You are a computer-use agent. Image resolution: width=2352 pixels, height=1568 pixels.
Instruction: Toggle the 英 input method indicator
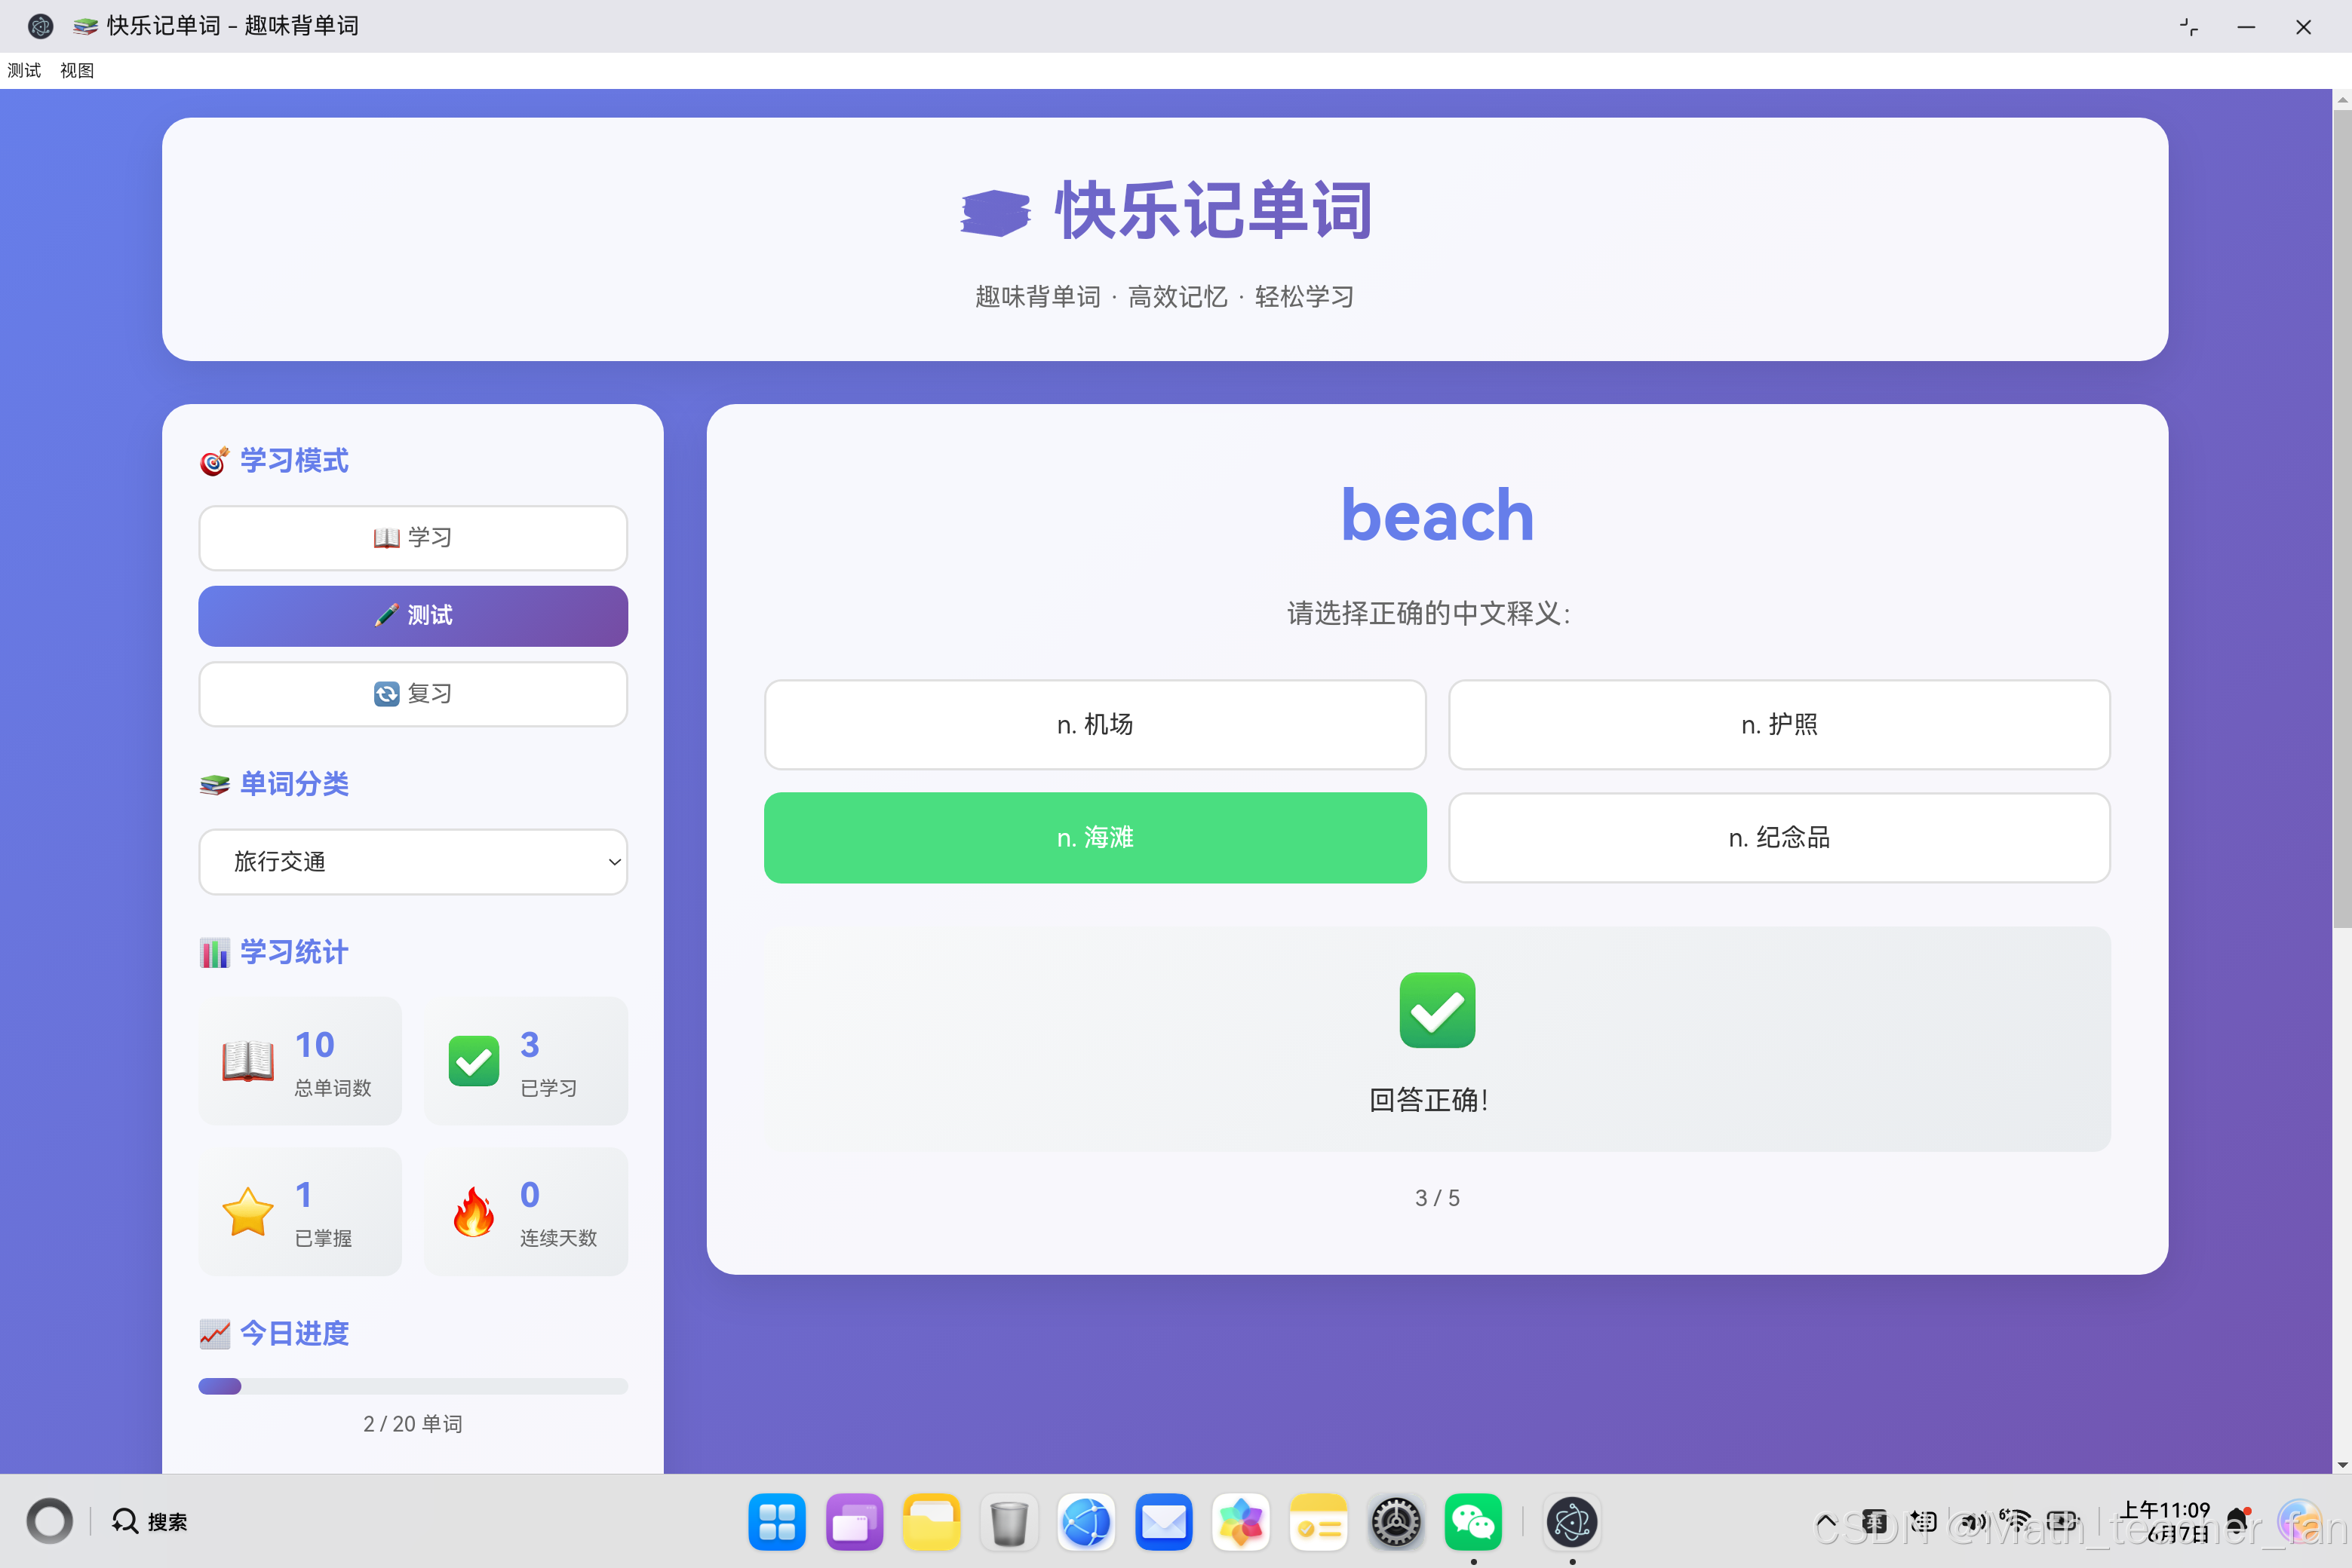pos(1875,1521)
